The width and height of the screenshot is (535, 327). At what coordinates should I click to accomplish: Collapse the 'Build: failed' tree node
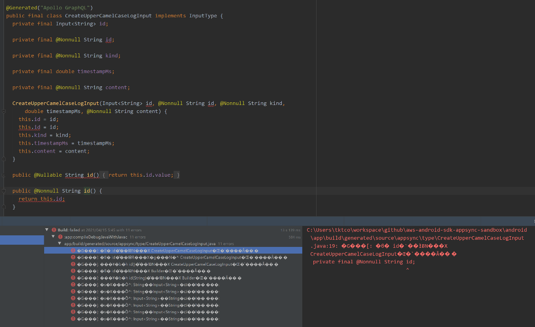click(x=47, y=230)
